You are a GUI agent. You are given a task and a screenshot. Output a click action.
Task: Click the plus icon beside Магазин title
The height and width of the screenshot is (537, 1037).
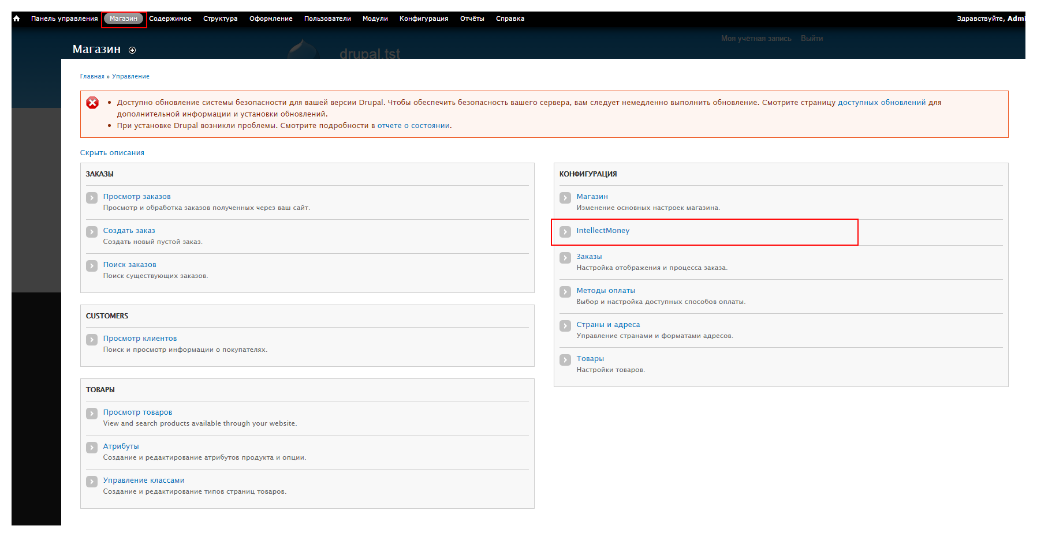coord(132,50)
